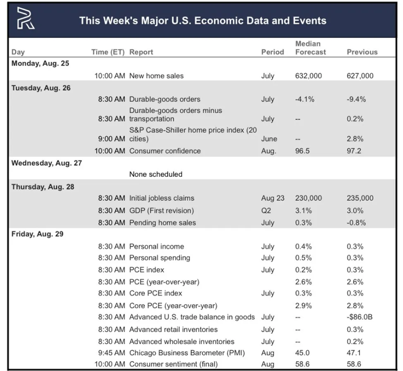
Task: Click the None scheduled text
Action: (156, 174)
